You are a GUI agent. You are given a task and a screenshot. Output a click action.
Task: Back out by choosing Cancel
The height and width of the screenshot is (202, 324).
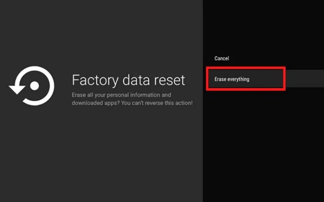(x=222, y=58)
